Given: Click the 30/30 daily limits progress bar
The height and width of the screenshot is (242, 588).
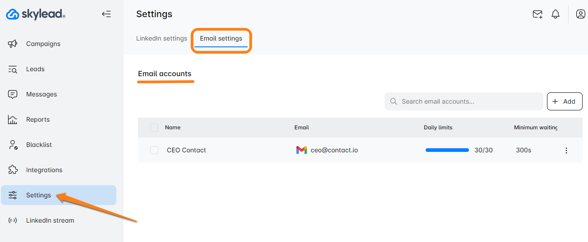Looking at the screenshot, I should (x=447, y=150).
